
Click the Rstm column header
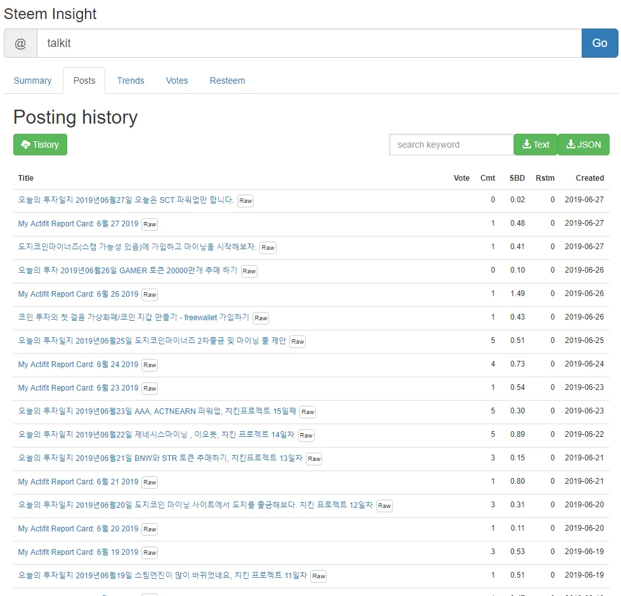(545, 178)
